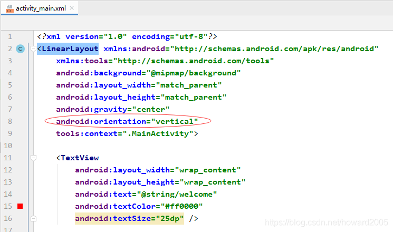Collapse the LinearLayout fold marker on line 2
This screenshot has width=393, height=232.
pyautogui.click(x=33, y=49)
